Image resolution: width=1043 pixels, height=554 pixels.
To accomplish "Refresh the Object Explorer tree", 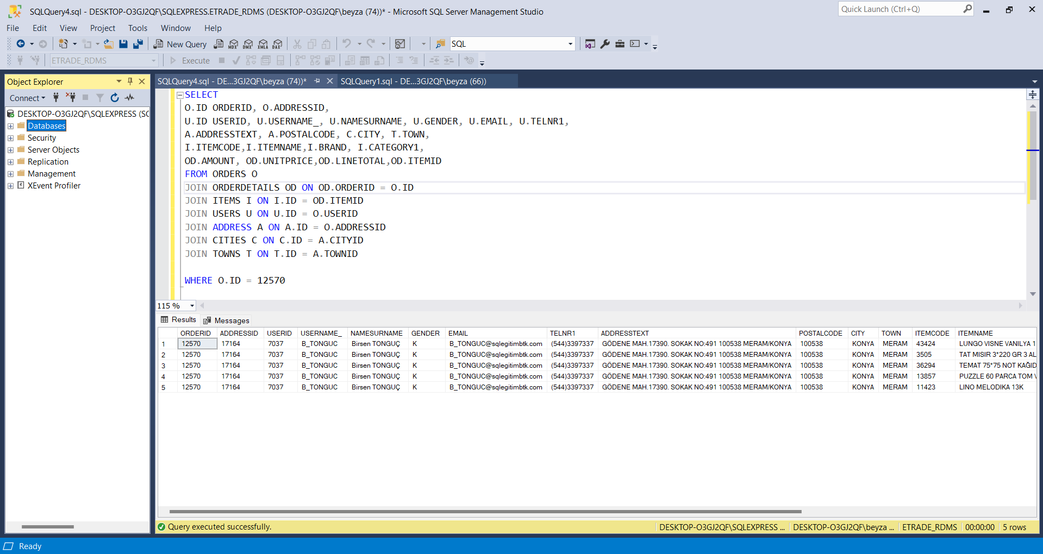I will [x=115, y=98].
